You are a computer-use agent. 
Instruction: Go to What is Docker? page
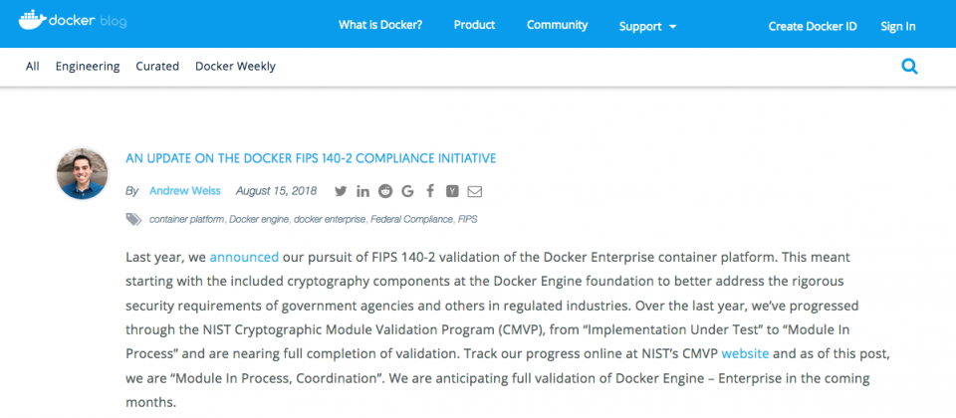(x=380, y=25)
